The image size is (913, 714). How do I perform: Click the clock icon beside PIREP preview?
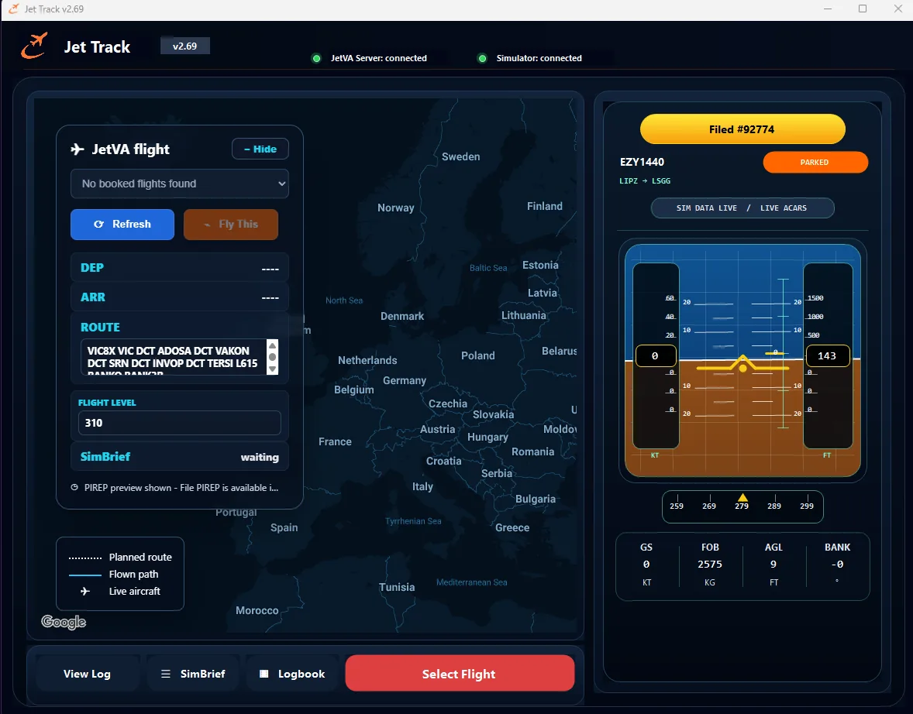[74, 488]
